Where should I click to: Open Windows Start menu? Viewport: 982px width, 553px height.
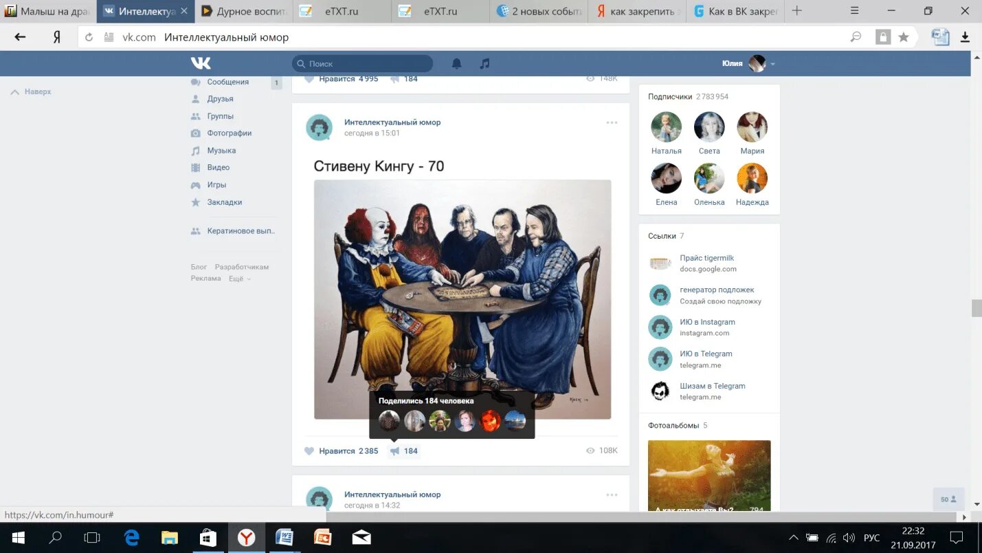pos(19,537)
